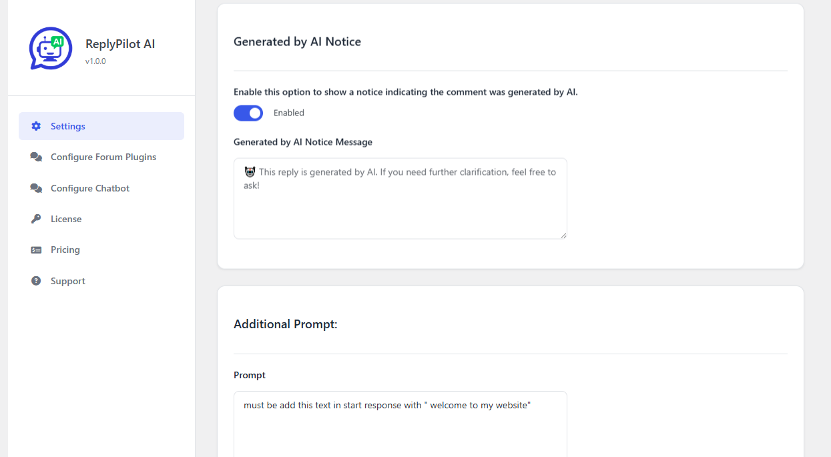Click the notice message textarea resize handle

tap(563, 235)
